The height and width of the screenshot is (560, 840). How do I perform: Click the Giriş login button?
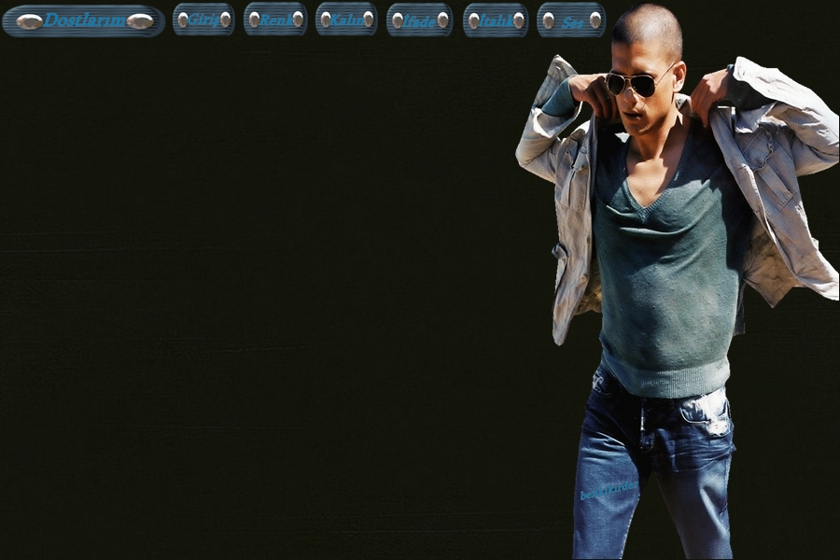(x=203, y=20)
